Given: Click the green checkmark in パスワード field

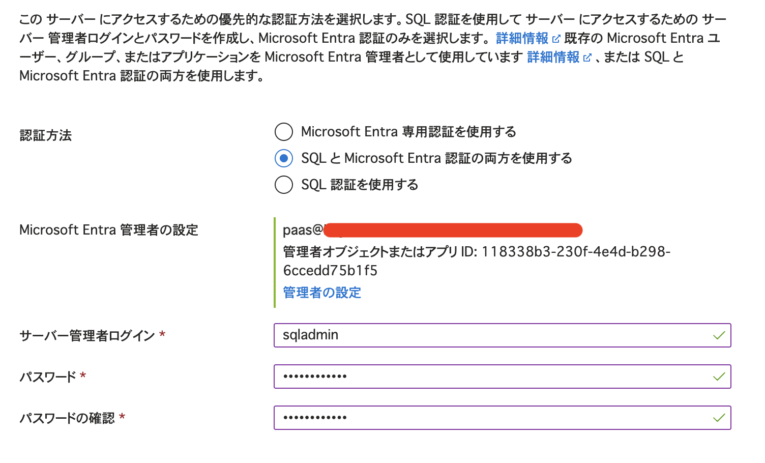Looking at the screenshot, I should click(x=719, y=377).
